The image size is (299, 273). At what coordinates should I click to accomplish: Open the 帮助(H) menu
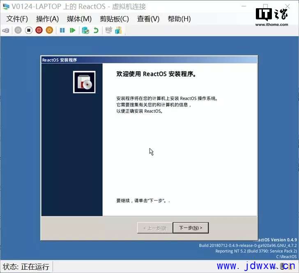pyautogui.click(x=179, y=19)
